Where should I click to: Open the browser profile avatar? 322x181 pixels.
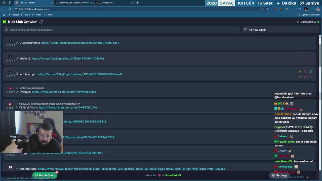306,9
